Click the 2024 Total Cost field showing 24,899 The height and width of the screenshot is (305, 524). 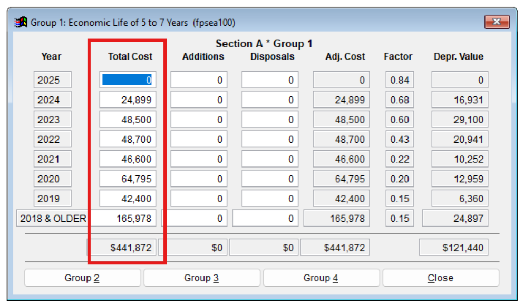128,100
